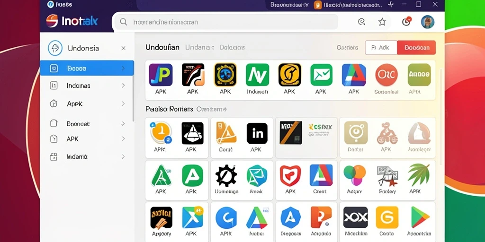
Task: Expand the Indonia sidebar item chevron
Action: [123, 157]
